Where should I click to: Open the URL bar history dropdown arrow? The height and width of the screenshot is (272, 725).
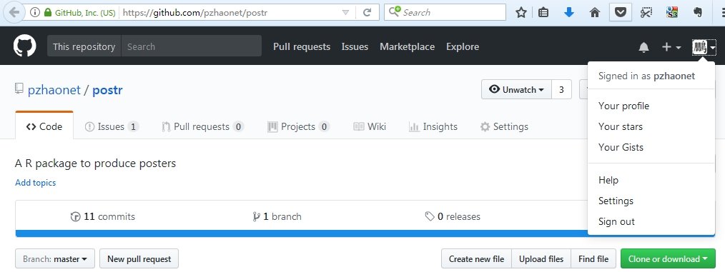[x=345, y=12]
